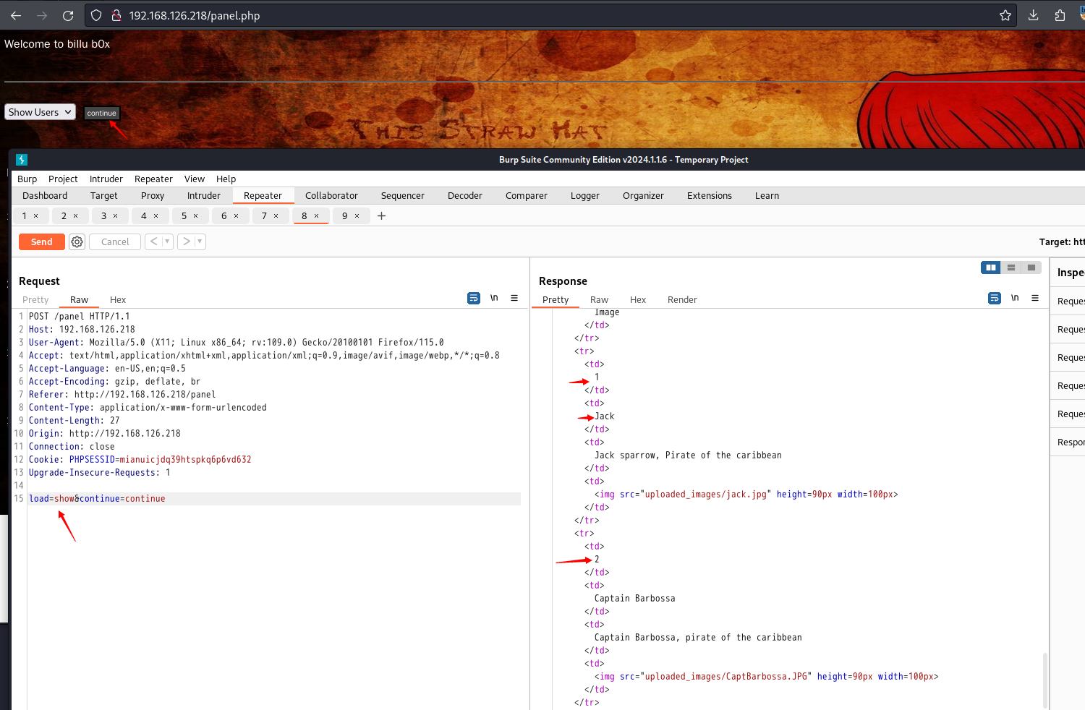The height and width of the screenshot is (710, 1085).
Task: Add a new Repeater tab with plus
Action: pos(382,216)
